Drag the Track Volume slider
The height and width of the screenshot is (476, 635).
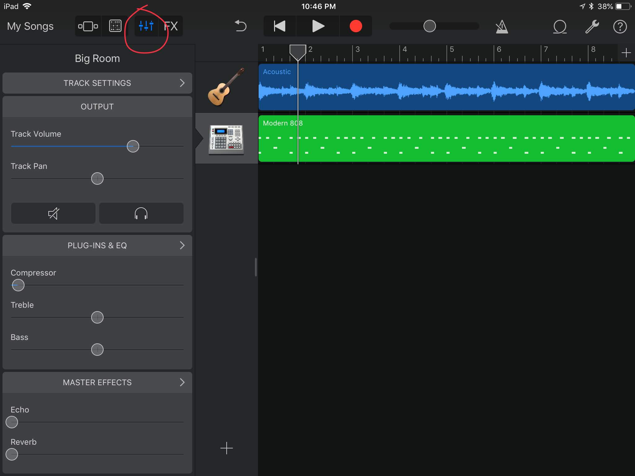(132, 146)
